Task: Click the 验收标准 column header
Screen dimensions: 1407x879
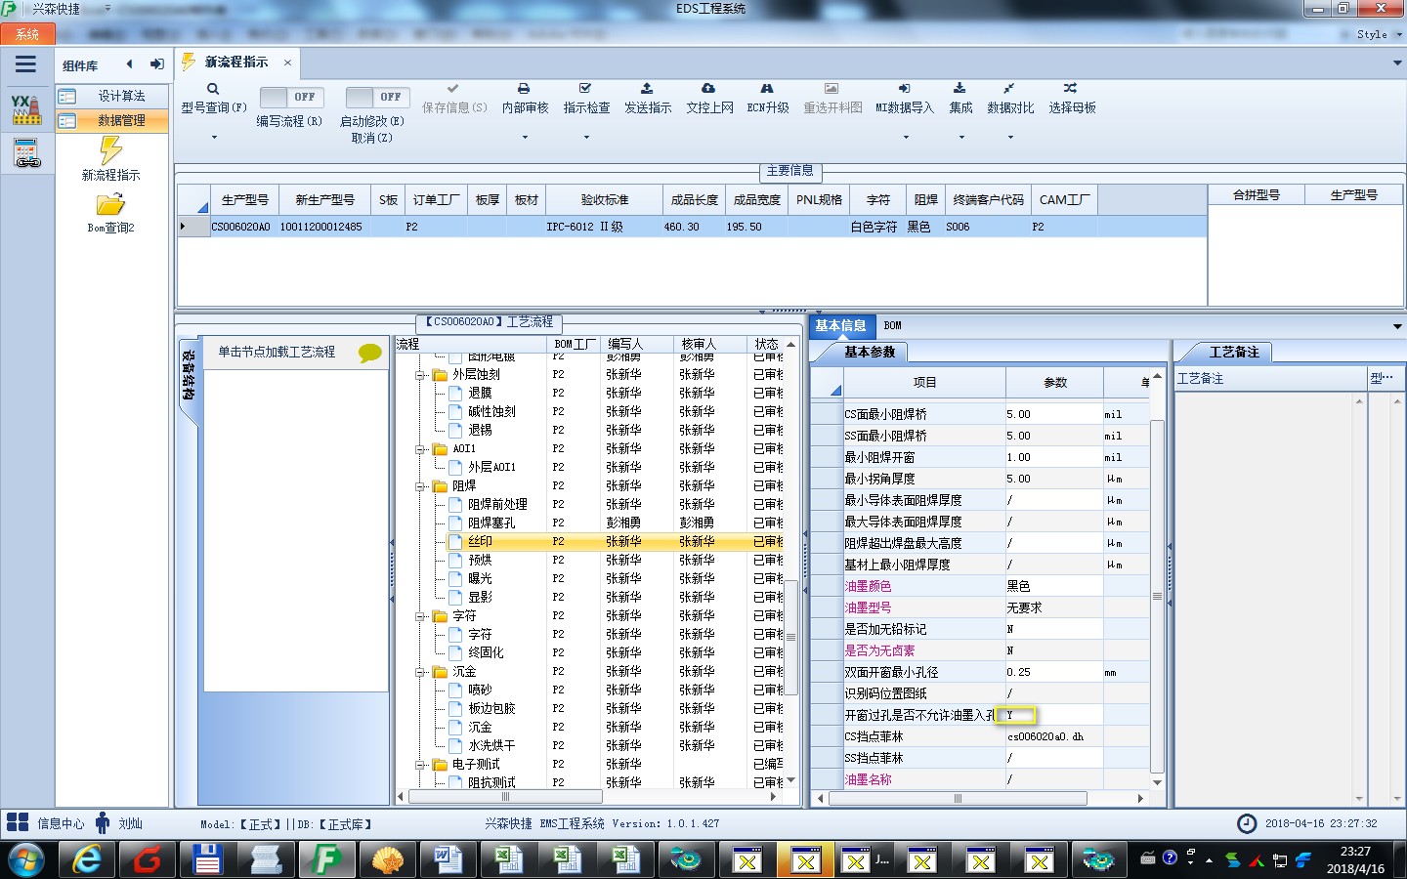Action: (604, 199)
